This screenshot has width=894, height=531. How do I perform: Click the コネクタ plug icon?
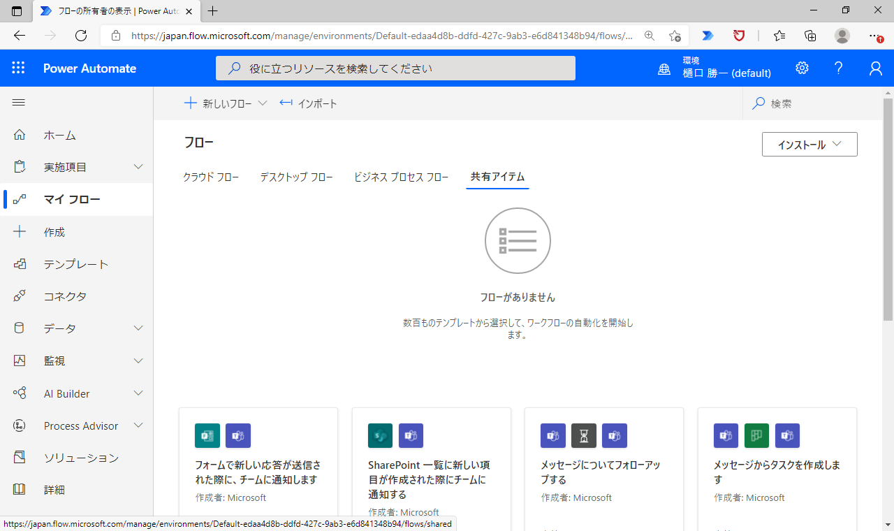(x=20, y=296)
